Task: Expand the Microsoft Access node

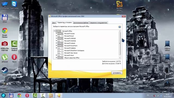Action: pyautogui.click(x=56, y=33)
